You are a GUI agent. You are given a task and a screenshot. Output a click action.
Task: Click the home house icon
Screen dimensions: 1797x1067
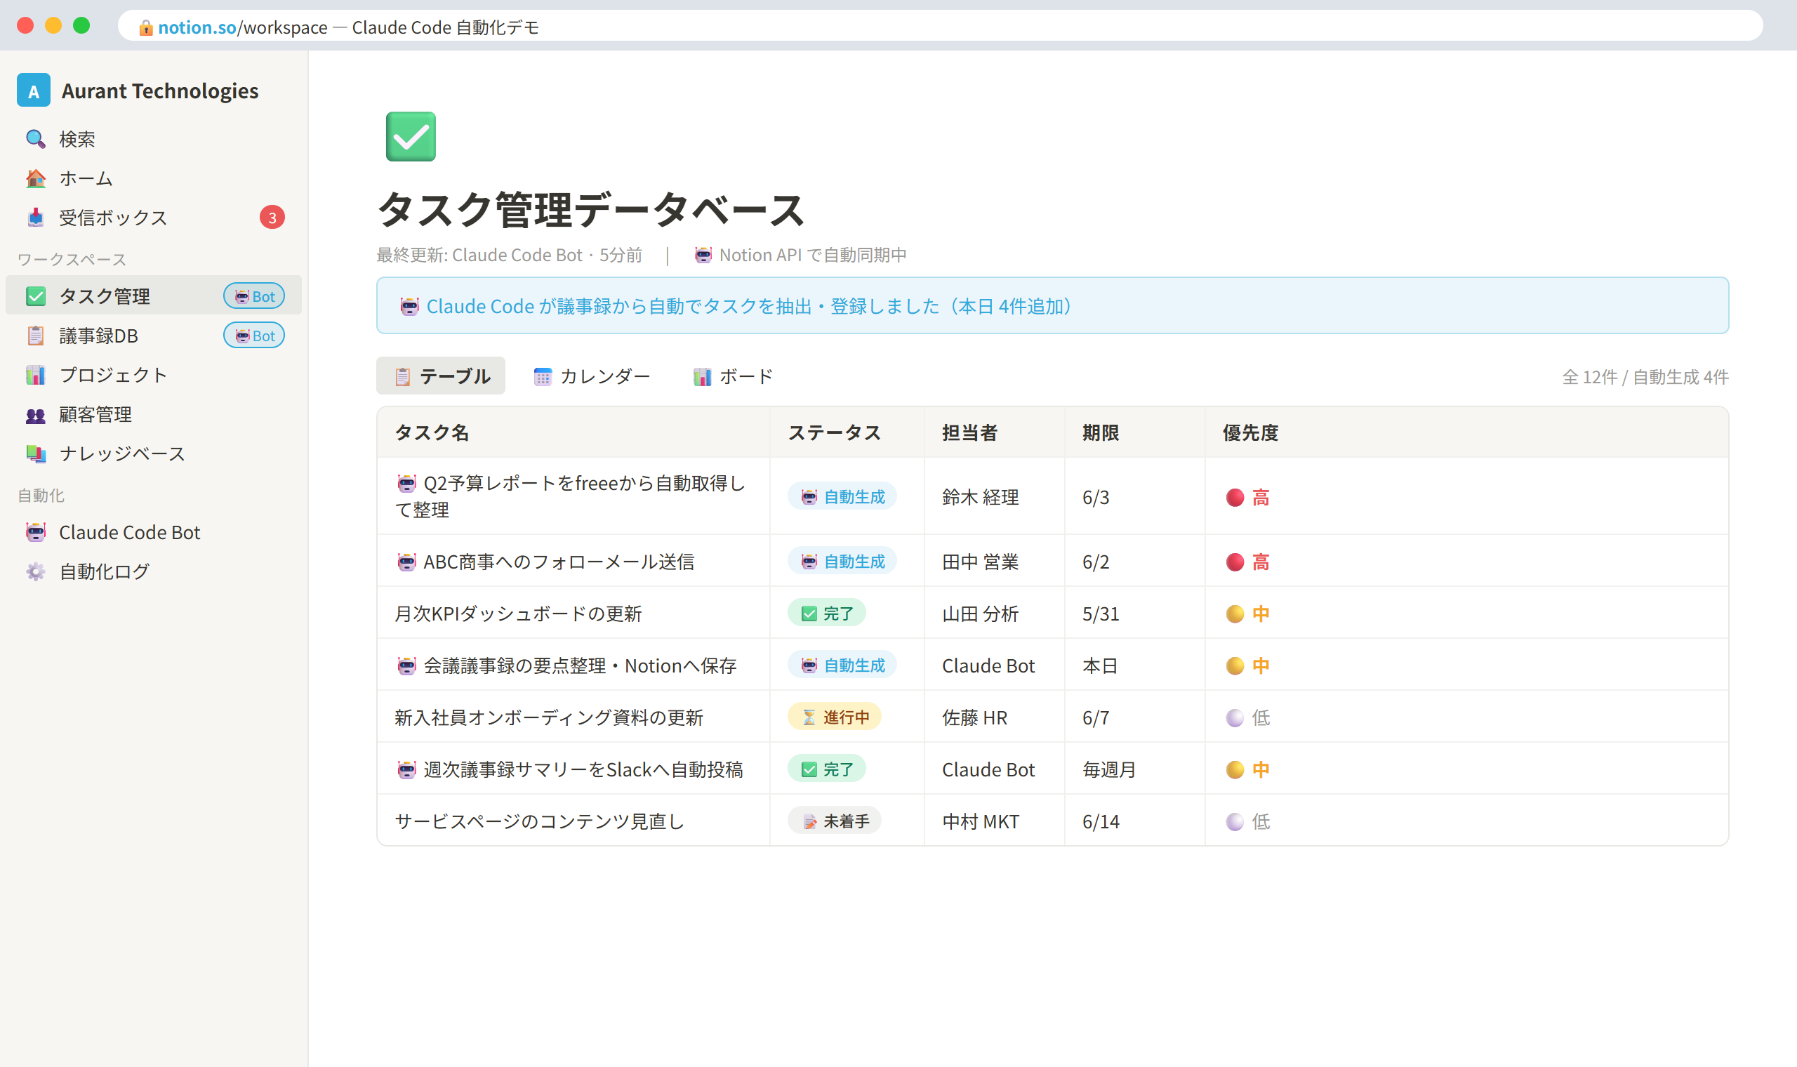click(35, 178)
